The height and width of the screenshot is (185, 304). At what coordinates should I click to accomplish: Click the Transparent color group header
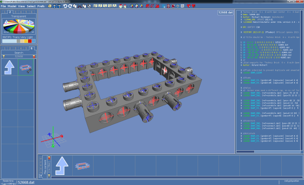pyautogui.click(x=19, y=16)
